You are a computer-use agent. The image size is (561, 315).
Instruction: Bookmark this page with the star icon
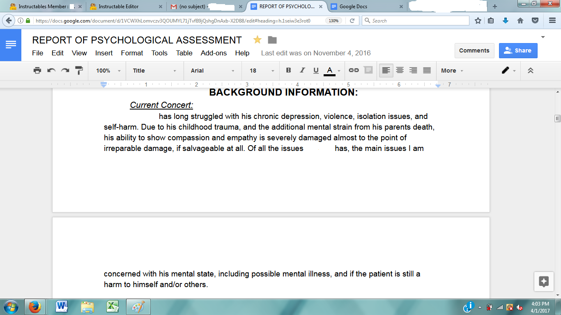click(478, 21)
